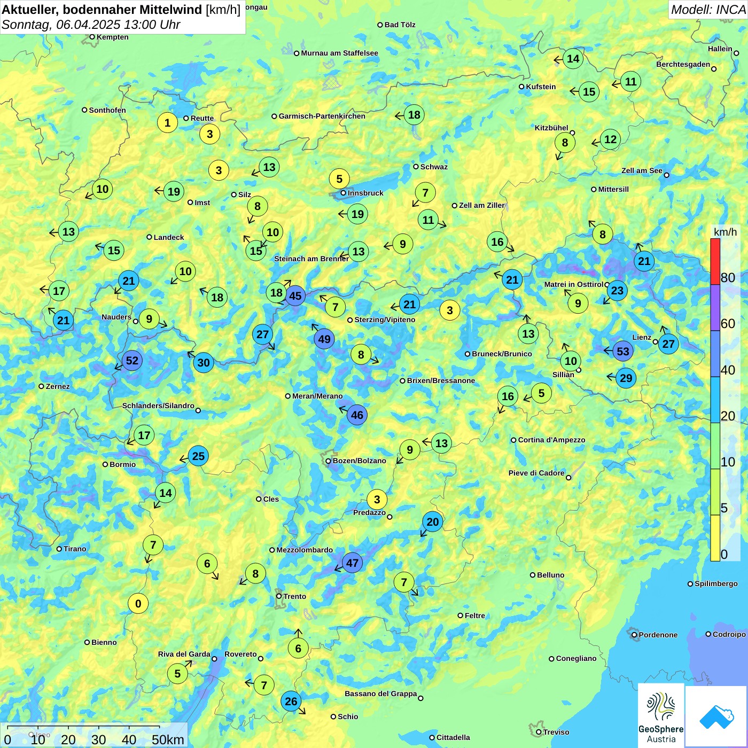Click the km/h legend heading
This screenshot has height=748, width=748.
[725, 232]
